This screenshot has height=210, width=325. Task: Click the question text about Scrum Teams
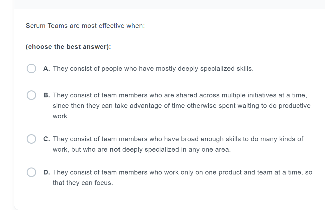click(x=85, y=26)
